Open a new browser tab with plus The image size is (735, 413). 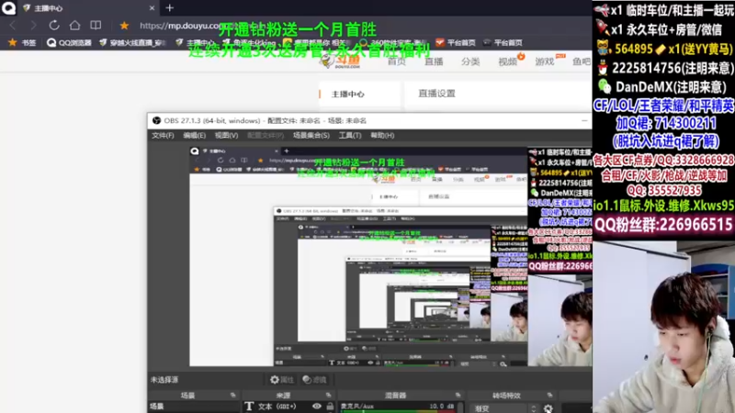(170, 8)
